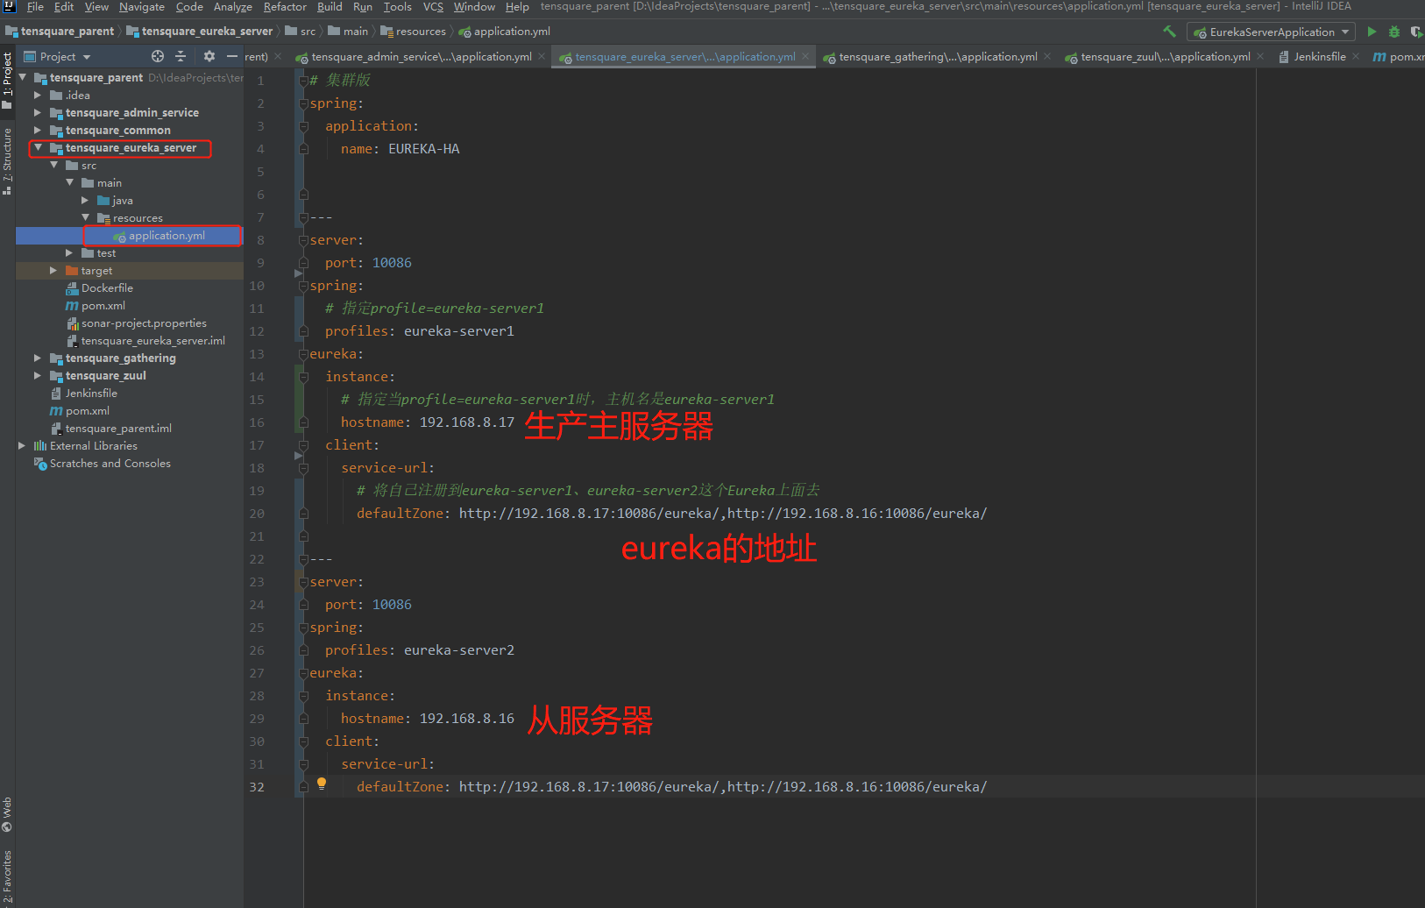Open the Web tool window tab

click(x=7, y=814)
